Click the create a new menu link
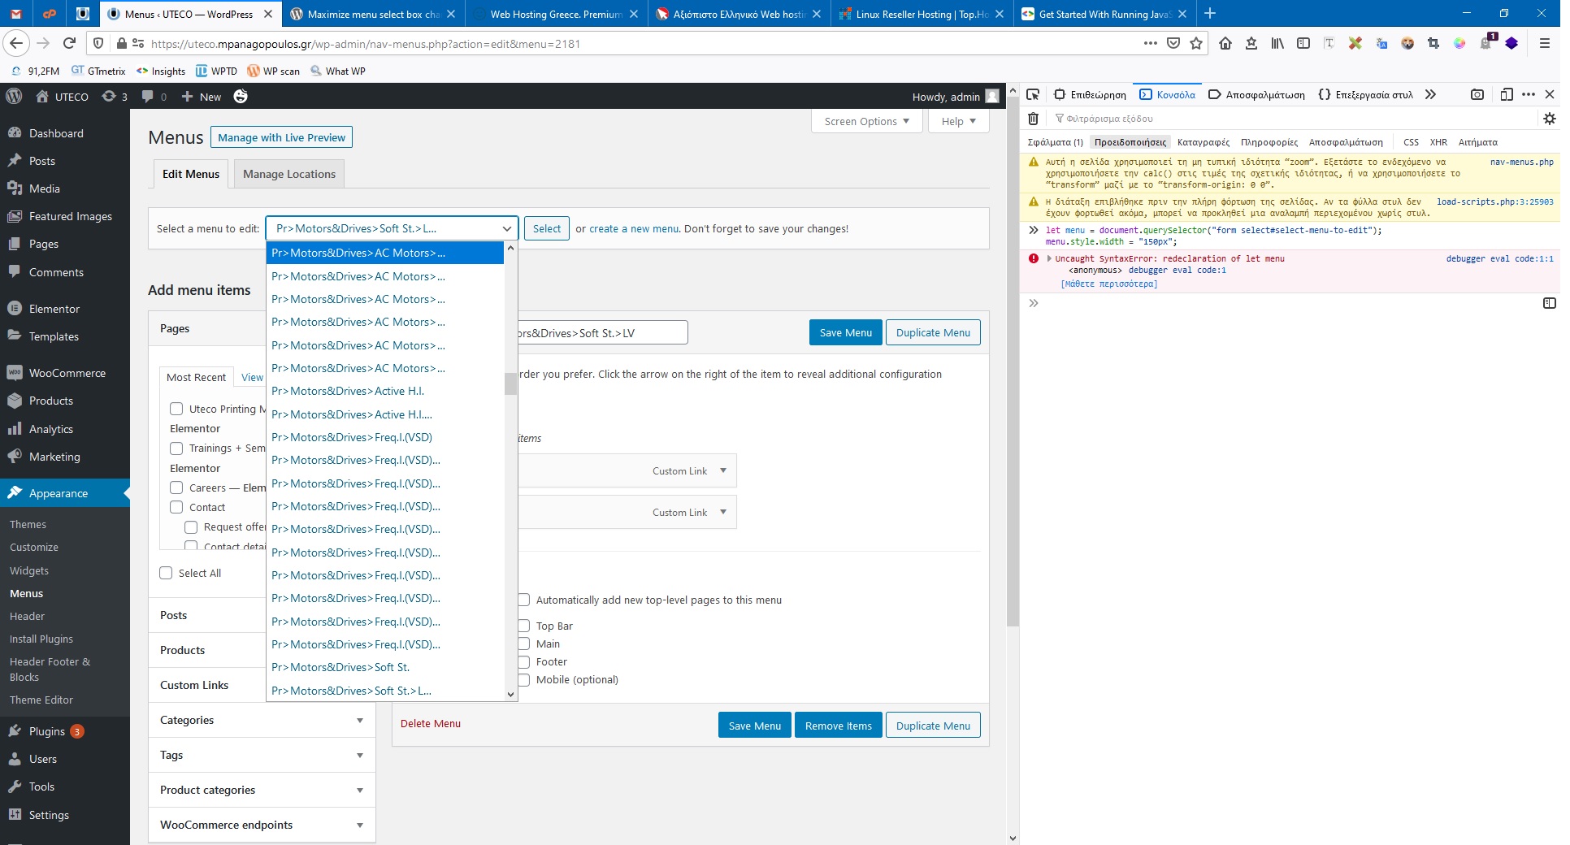The height and width of the screenshot is (845, 1570). [634, 229]
